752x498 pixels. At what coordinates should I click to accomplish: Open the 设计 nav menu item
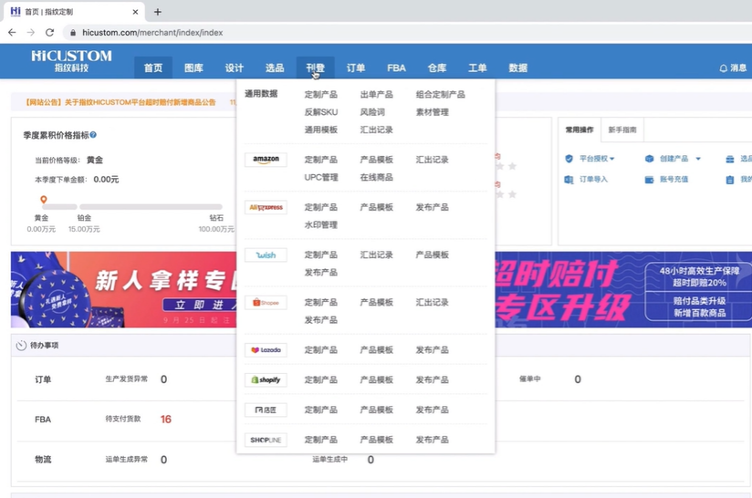click(x=235, y=68)
